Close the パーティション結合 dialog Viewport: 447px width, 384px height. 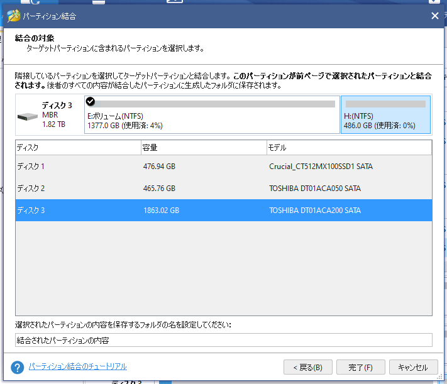(435, 16)
